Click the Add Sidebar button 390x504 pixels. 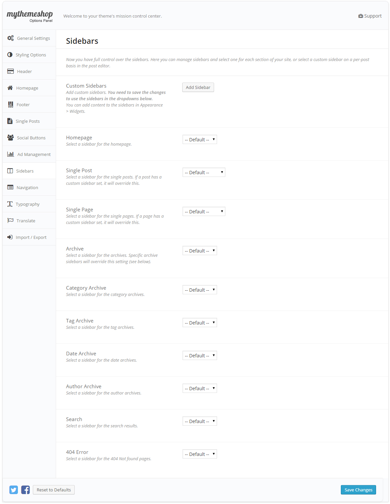click(x=198, y=87)
